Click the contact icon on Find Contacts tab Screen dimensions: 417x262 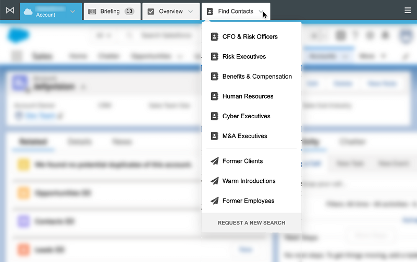(x=210, y=11)
